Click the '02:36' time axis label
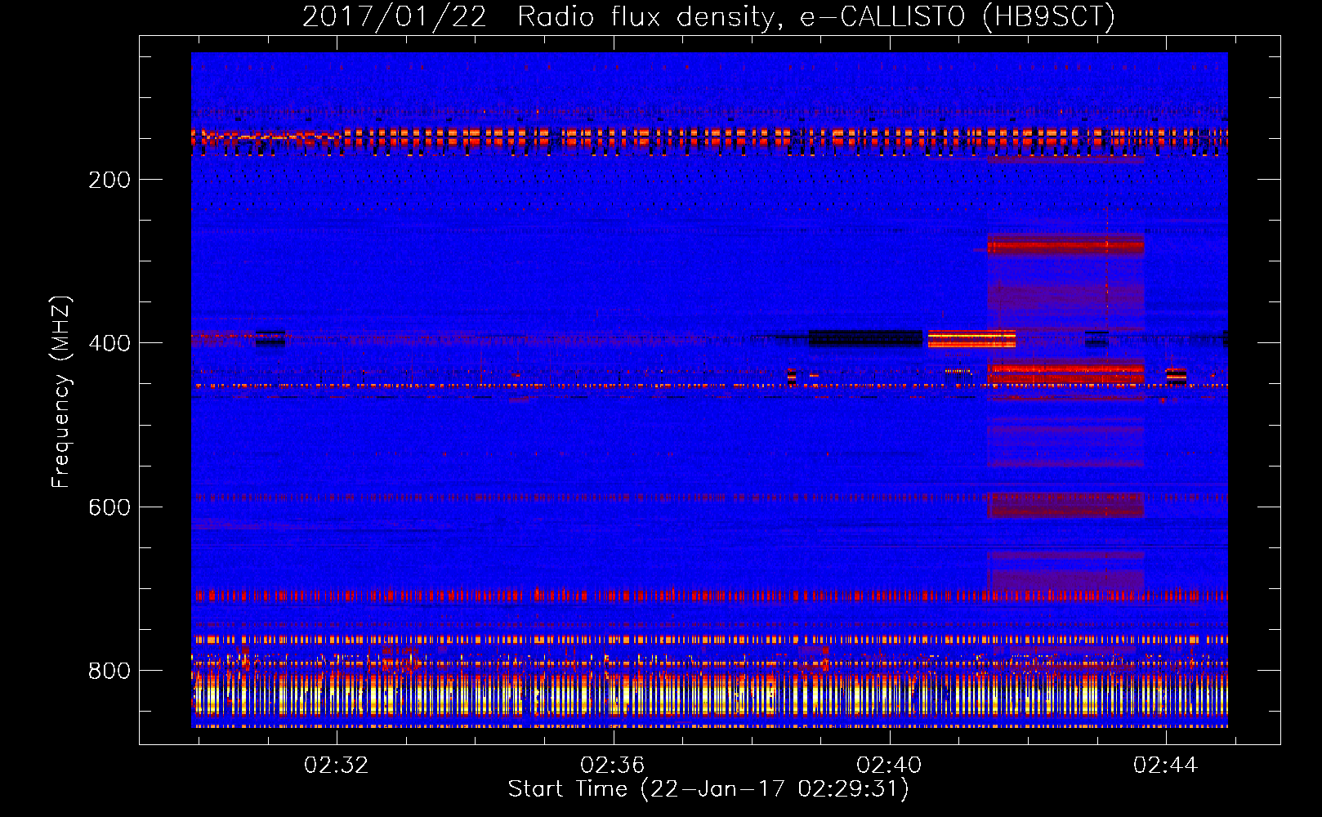The width and height of the screenshot is (1322, 817). tap(612, 766)
